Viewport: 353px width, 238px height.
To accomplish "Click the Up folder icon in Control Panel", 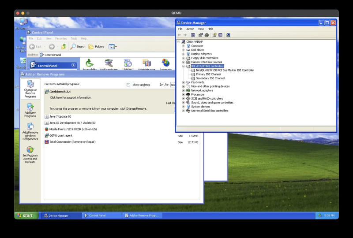I will click(64, 47).
